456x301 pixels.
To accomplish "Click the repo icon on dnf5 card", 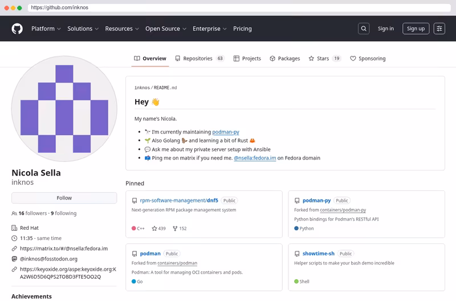I will point(135,201).
